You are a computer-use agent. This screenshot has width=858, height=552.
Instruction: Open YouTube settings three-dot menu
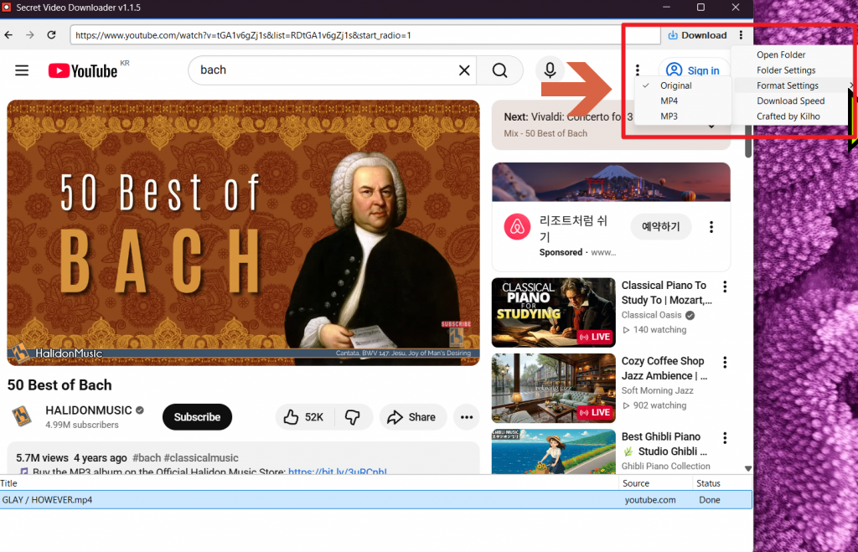(x=638, y=70)
